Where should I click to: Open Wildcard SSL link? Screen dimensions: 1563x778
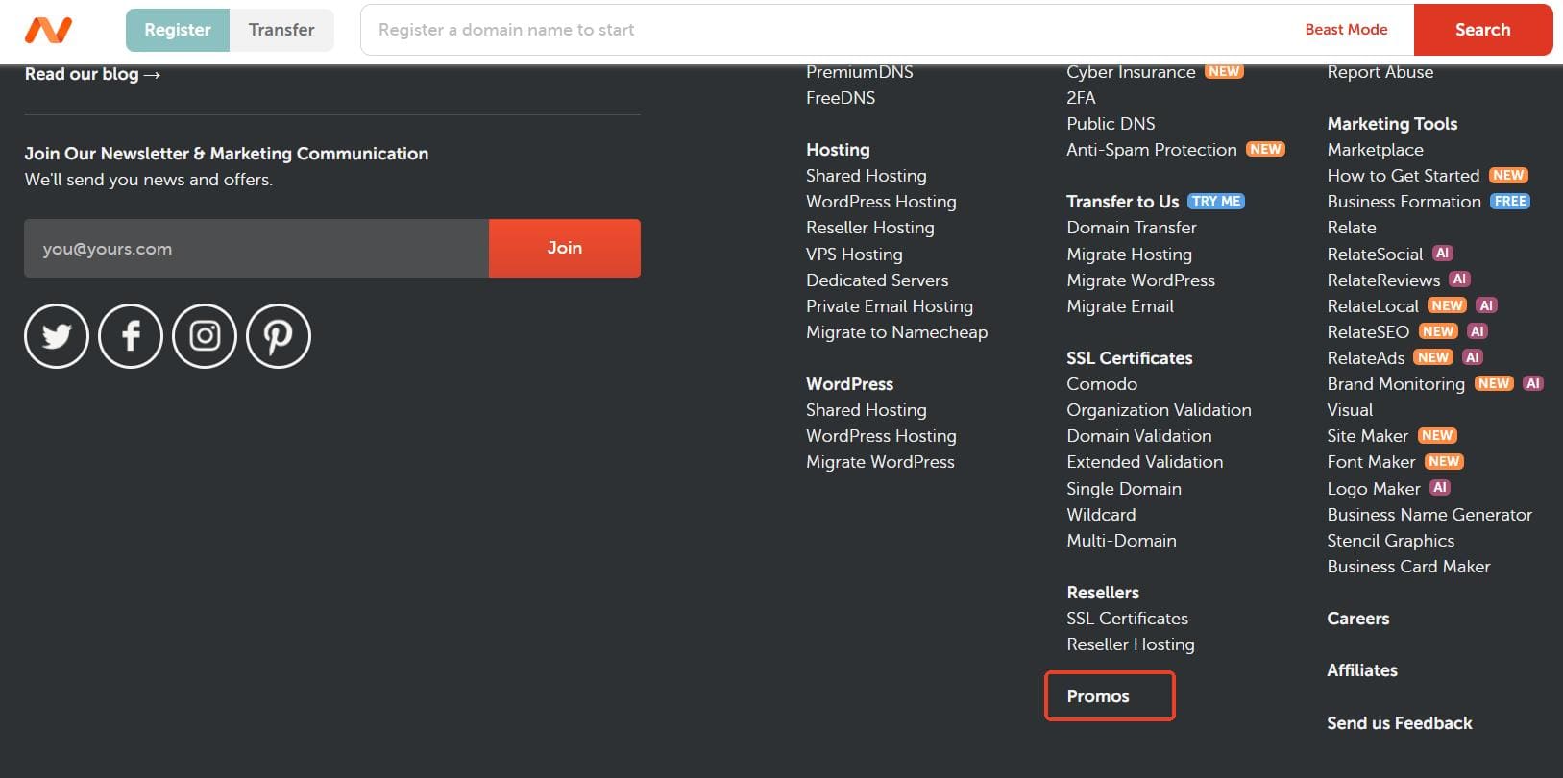pyautogui.click(x=1101, y=515)
